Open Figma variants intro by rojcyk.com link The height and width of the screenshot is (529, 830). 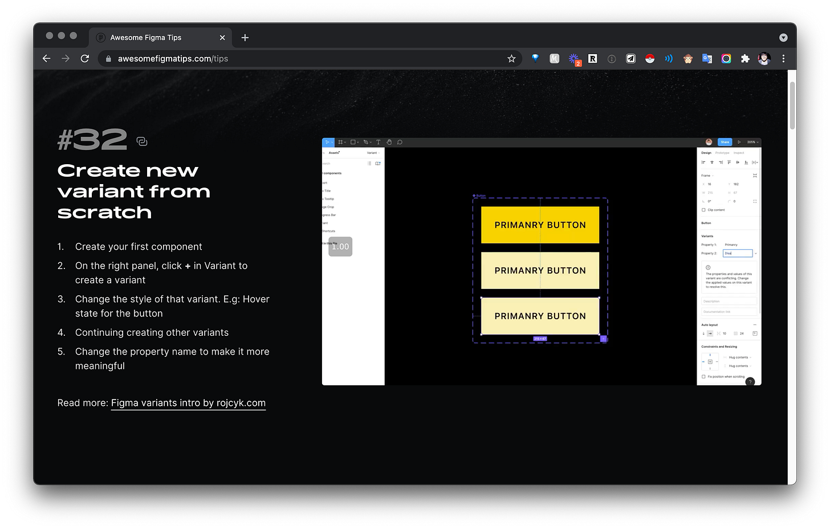(188, 403)
